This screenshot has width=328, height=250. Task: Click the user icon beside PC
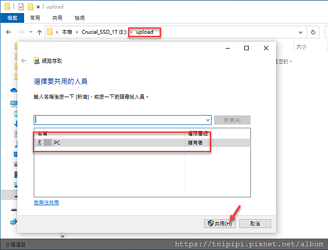click(x=39, y=142)
